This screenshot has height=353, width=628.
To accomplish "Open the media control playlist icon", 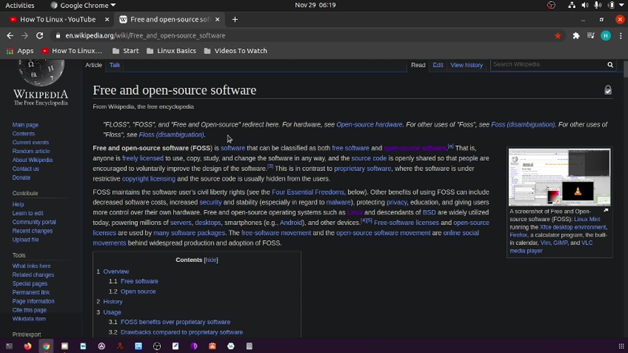I will coord(591,35).
